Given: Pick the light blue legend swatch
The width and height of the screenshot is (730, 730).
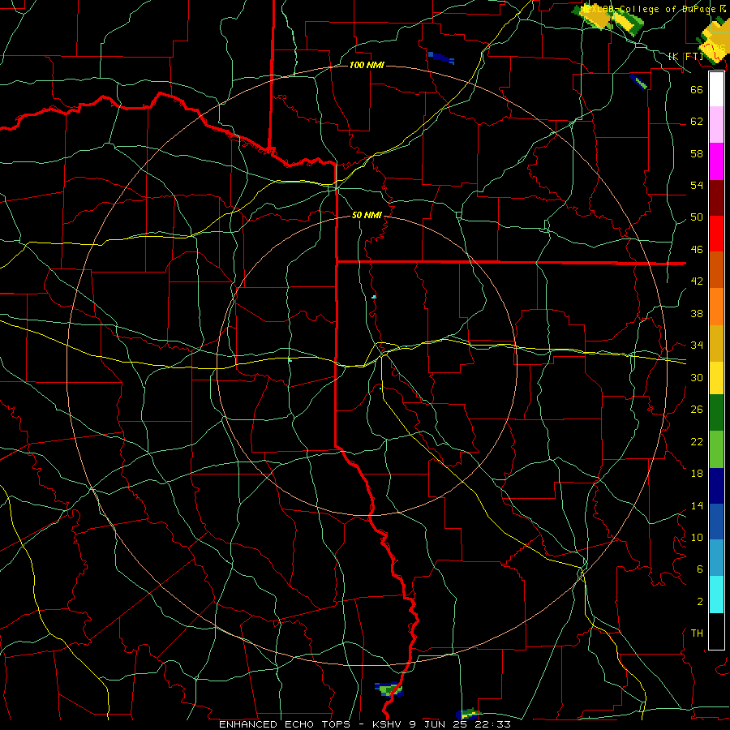Looking at the screenshot, I should [716, 558].
